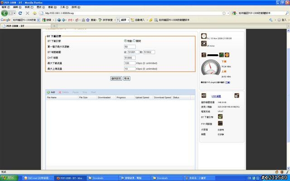The image size is (290, 181).
Task: Open the first menu in the menu bar
Action: pyautogui.click(x=6, y=7)
